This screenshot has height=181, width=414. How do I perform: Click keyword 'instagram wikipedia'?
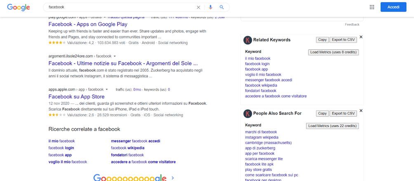tap(262, 137)
